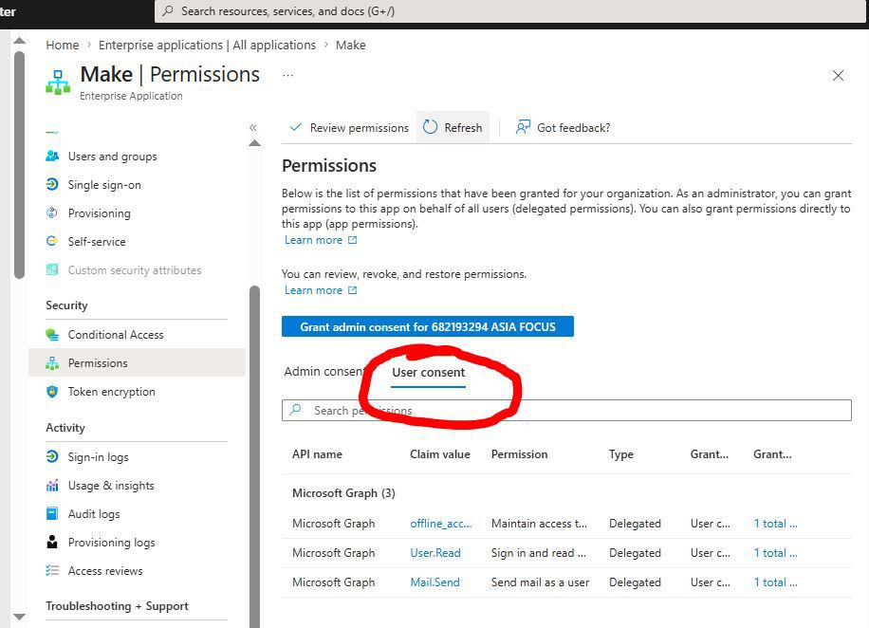Sort by the Claim value column header
869x628 pixels.
coord(440,454)
